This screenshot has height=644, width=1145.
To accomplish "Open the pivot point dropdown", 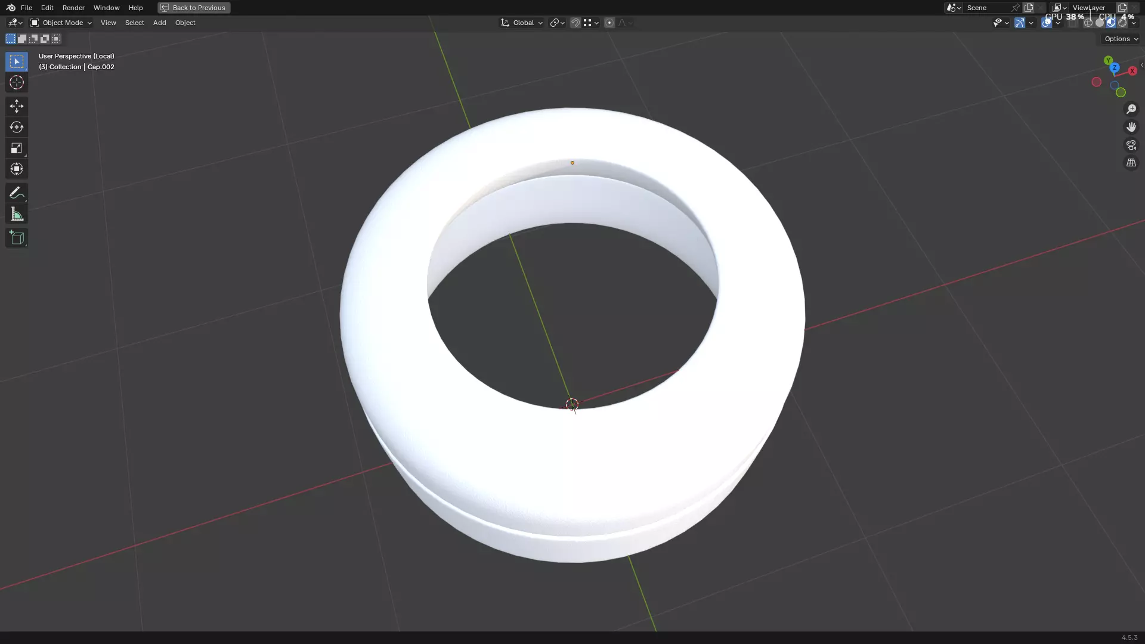I will 557,23.
